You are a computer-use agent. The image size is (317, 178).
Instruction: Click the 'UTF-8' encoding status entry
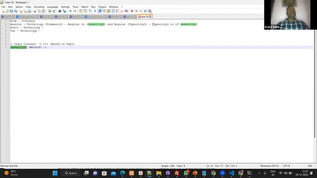286,166
